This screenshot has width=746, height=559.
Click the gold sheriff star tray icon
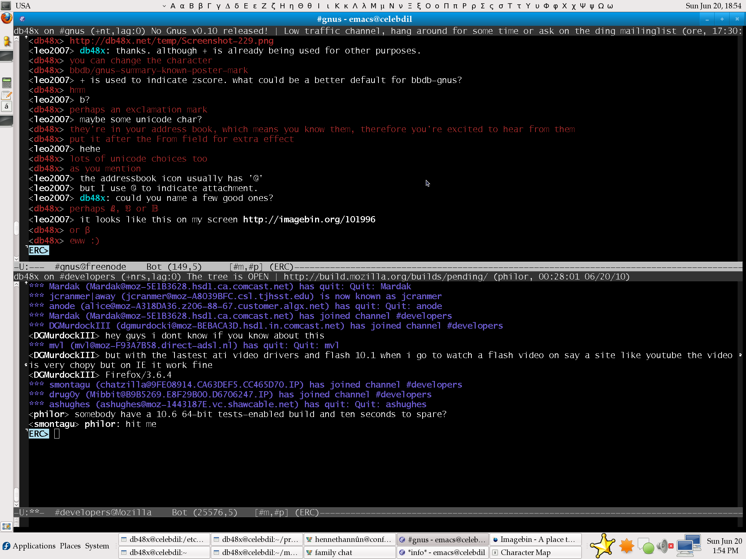point(603,546)
